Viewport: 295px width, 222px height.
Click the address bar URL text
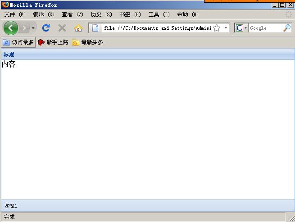[x=157, y=28]
